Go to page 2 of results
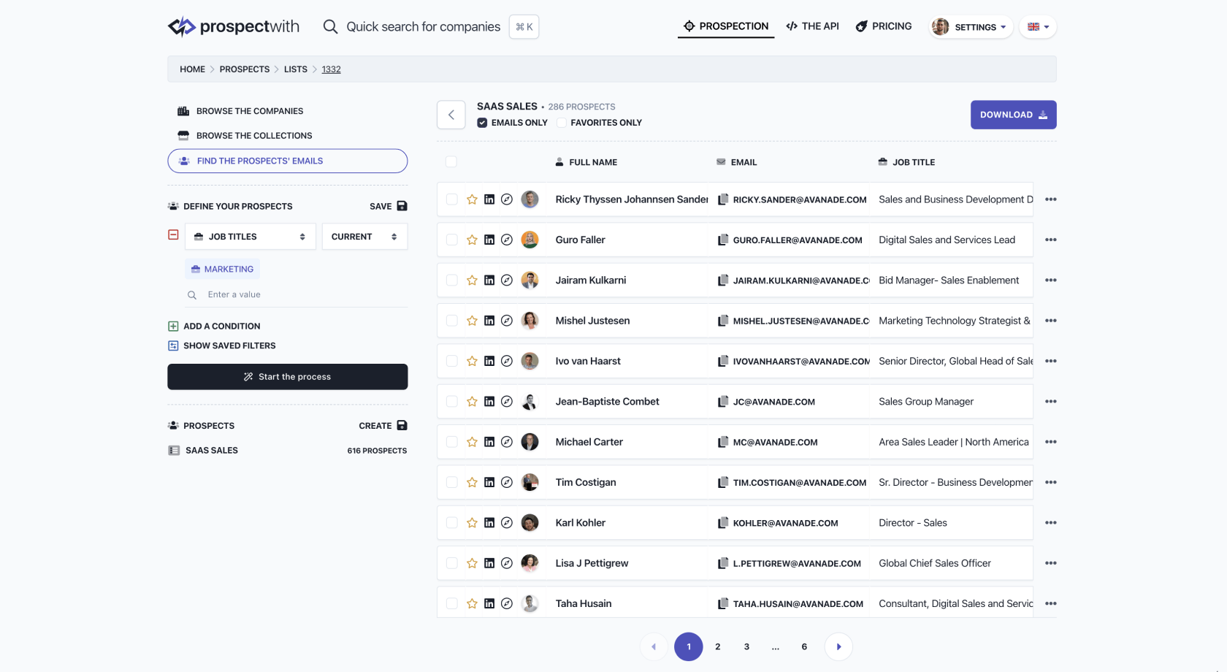The height and width of the screenshot is (672, 1227). click(x=718, y=646)
